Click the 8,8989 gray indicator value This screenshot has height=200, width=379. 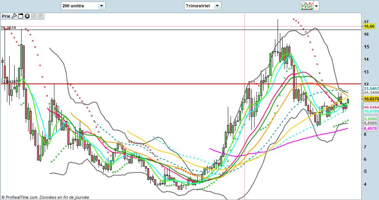tap(370, 123)
